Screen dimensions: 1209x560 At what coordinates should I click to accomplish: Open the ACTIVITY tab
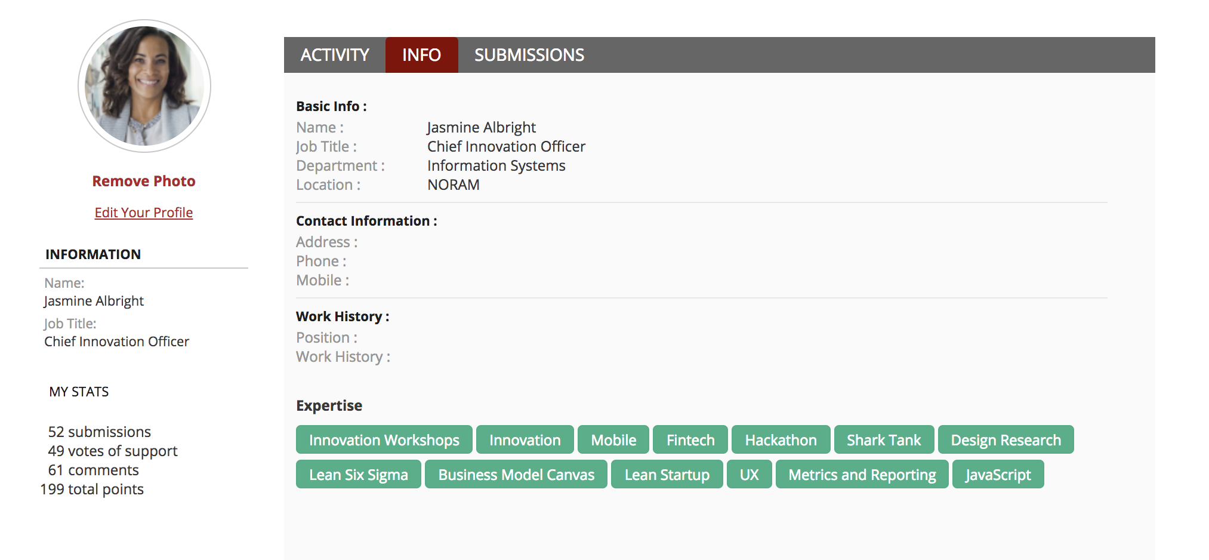pos(335,55)
